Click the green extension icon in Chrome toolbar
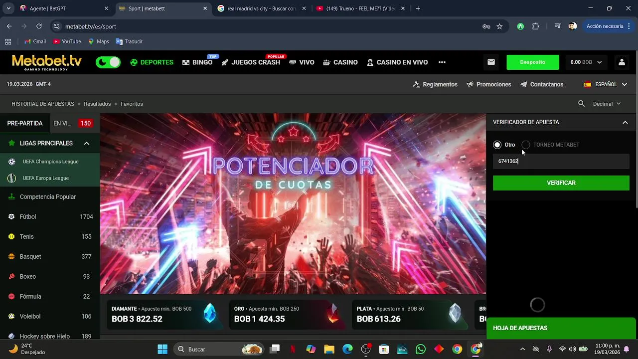The height and width of the screenshot is (359, 638). pyautogui.click(x=520, y=26)
